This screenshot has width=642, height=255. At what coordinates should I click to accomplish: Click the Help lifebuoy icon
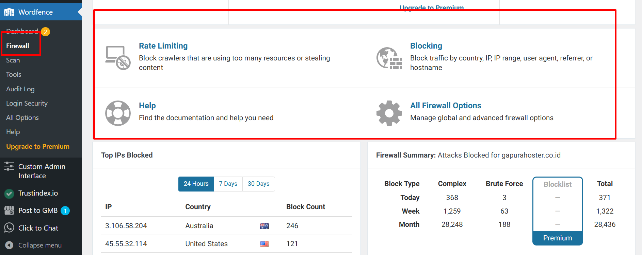(x=118, y=113)
